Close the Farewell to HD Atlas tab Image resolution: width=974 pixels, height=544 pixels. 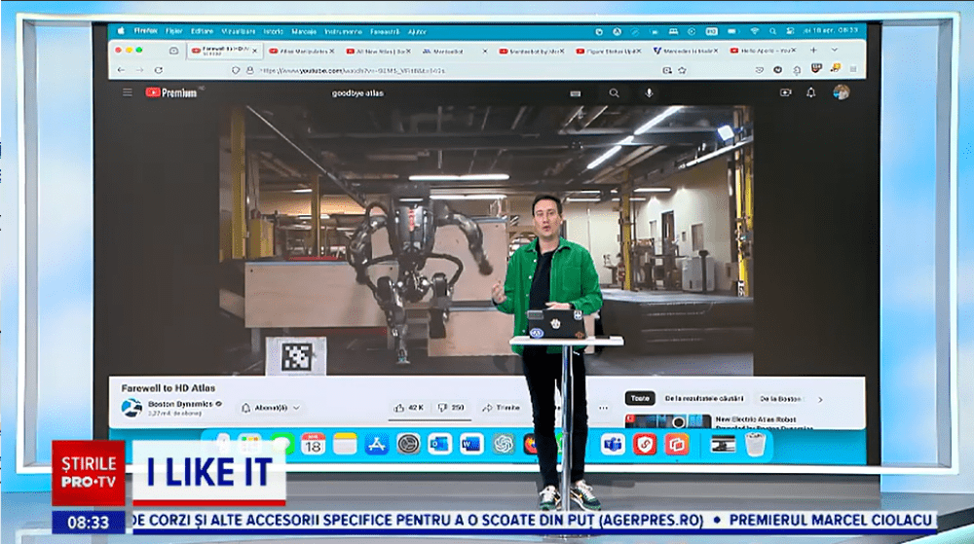pos(254,51)
